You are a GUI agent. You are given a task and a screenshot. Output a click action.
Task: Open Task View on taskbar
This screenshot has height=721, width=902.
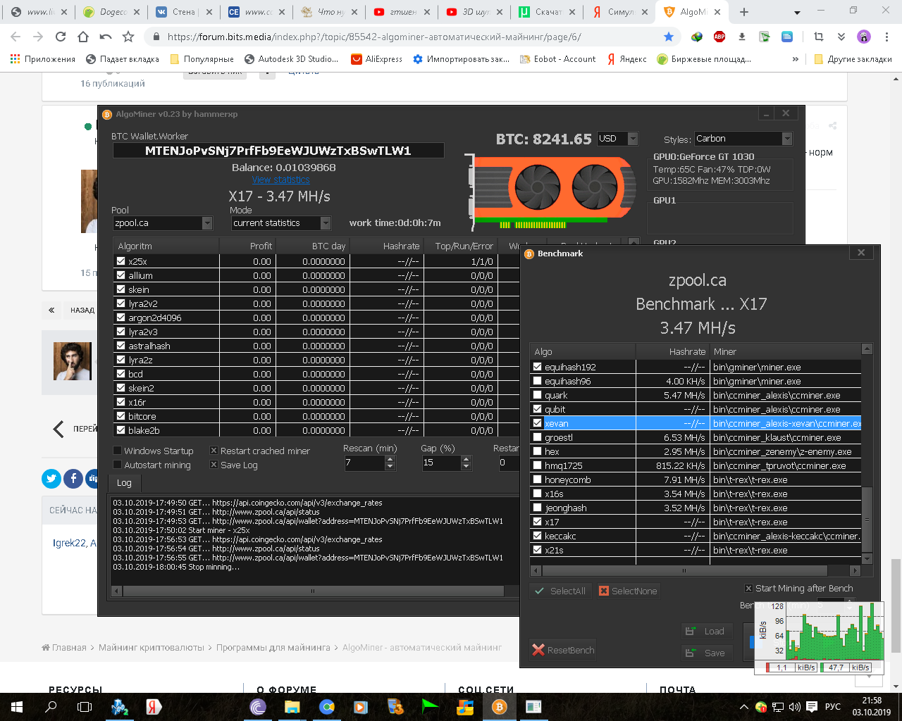click(x=85, y=707)
